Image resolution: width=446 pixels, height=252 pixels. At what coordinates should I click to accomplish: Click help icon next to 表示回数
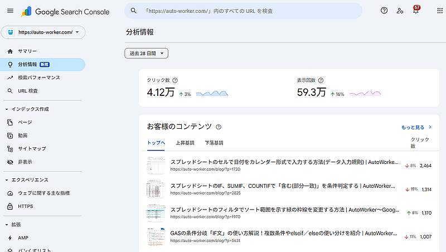pyautogui.click(x=321, y=80)
